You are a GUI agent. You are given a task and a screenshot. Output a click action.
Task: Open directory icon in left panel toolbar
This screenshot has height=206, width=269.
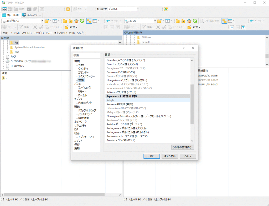[x=46, y=21]
